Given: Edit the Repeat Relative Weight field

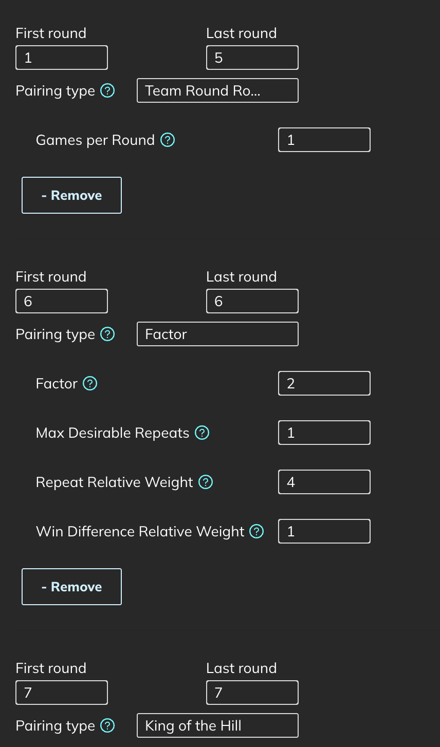Looking at the screenshot, I should tap(324, 482).
